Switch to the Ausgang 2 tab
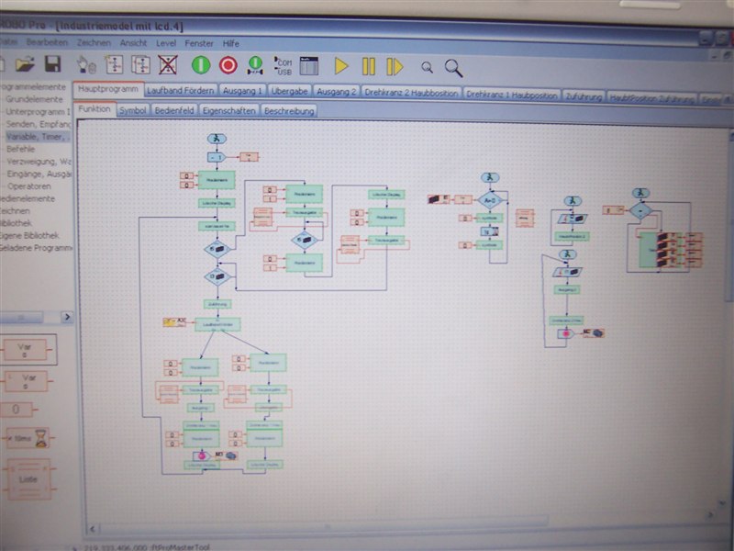This screenshot has height=551, width=734. tap(336, 92)
